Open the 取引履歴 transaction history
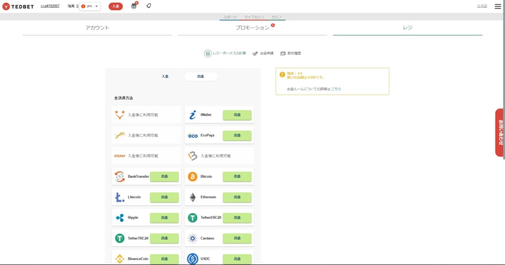This screenshot has height=265, width=505. (290, 53)
